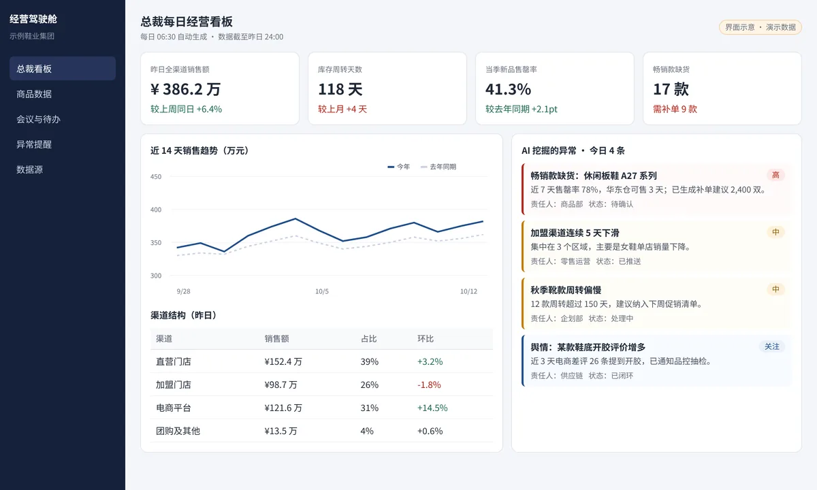817x490 pixels.
Task: Click the 中 tag on 加盟渠道 alert
Action: [x=776, y=232]
